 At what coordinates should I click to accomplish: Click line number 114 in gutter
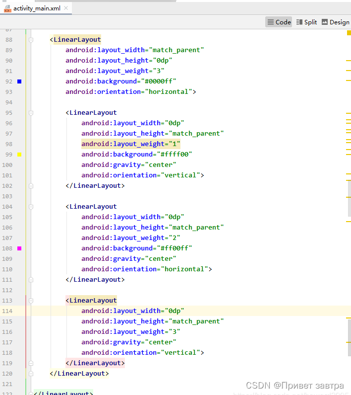pos(7,311)
